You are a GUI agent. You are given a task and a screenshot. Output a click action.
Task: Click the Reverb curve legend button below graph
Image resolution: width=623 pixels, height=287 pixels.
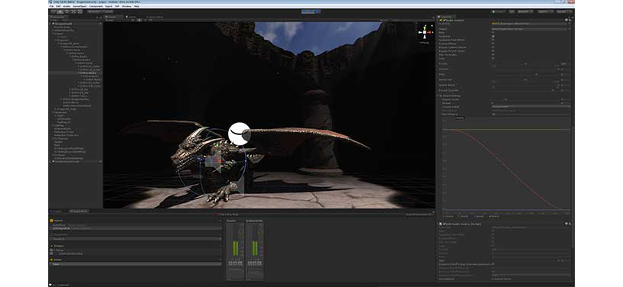[494, 216]
